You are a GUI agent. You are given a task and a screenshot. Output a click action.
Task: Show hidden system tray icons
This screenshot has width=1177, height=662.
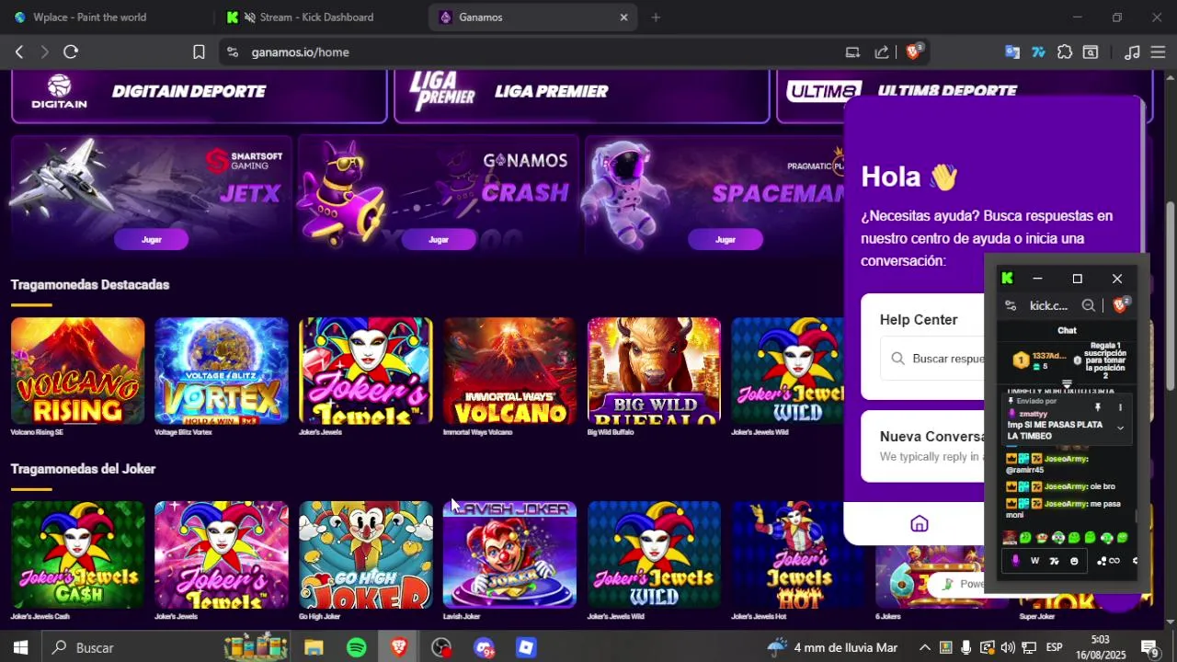(924, 647)
